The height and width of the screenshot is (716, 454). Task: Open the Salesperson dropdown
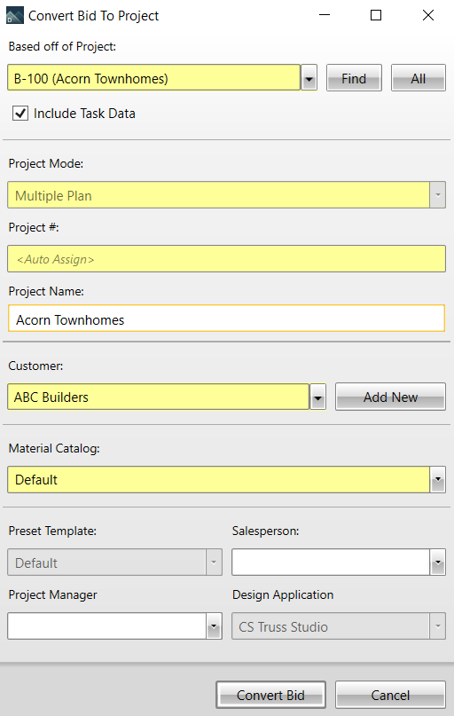pyautogui.click(x=437, y=563)
